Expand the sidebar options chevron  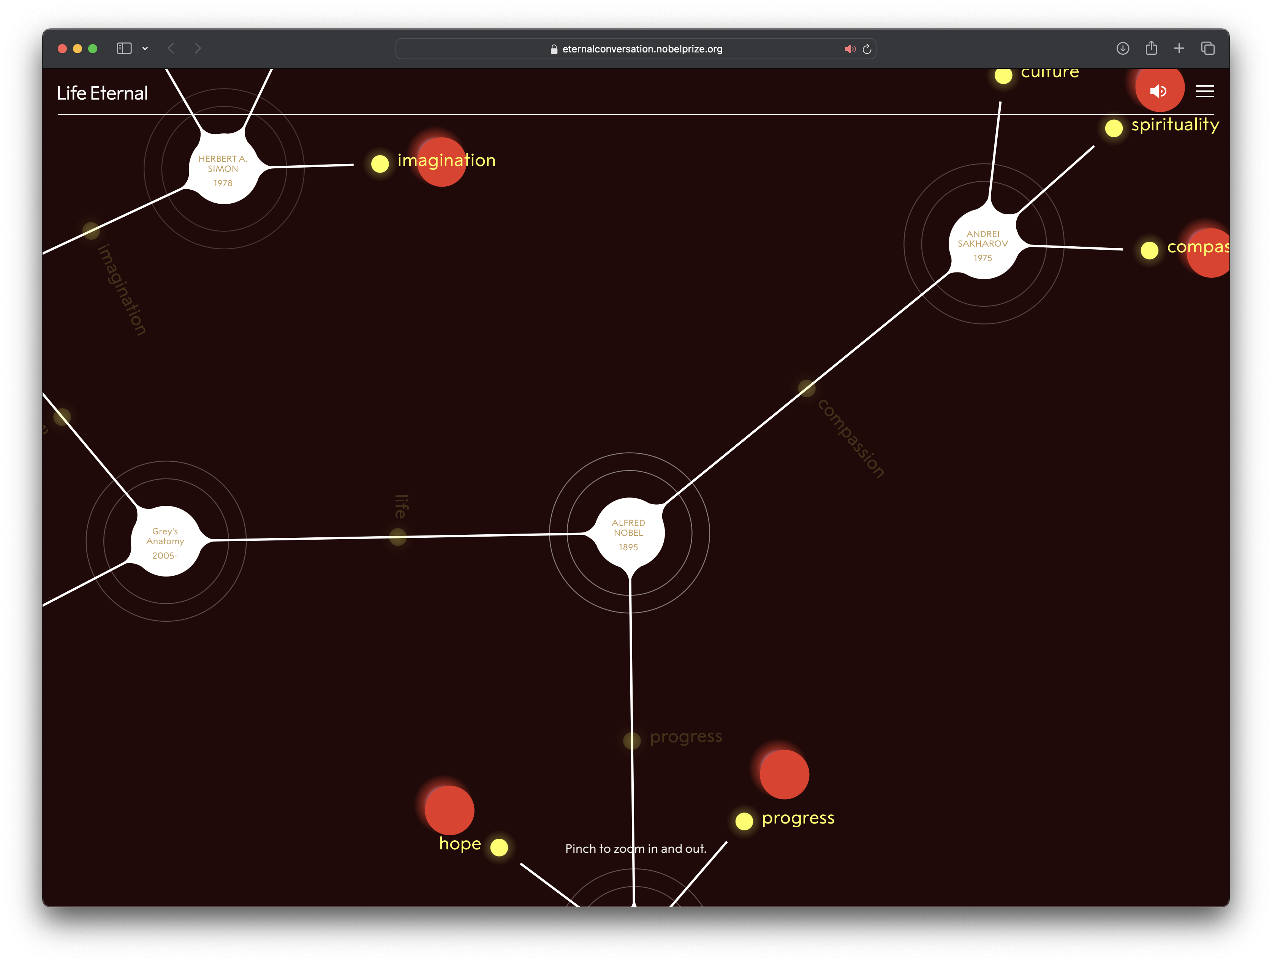point(146,49)
